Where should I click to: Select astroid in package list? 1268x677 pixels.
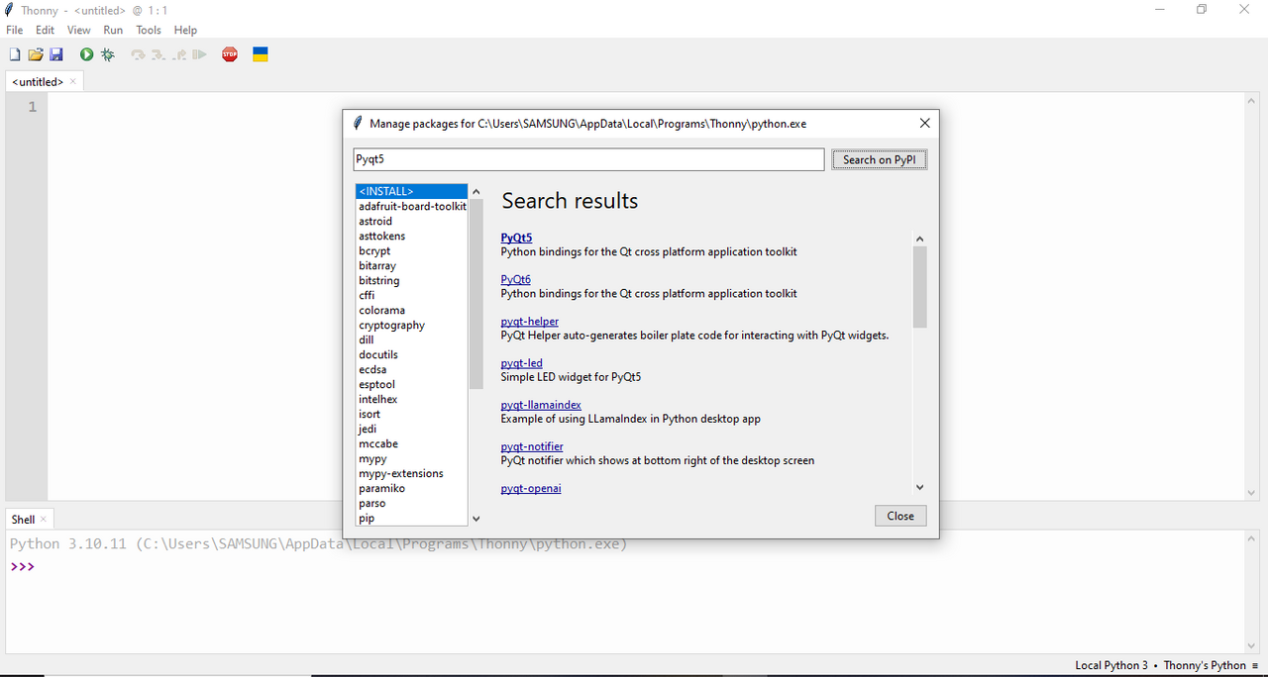(x=411, y=221)
